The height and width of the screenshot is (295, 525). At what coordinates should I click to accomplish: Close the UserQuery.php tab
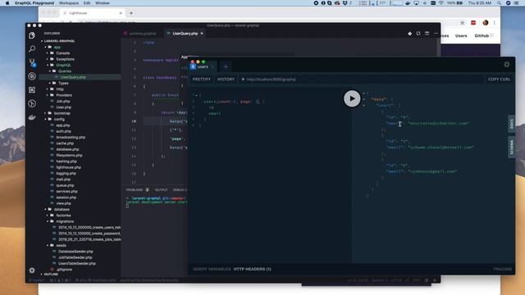coord(202,34)
